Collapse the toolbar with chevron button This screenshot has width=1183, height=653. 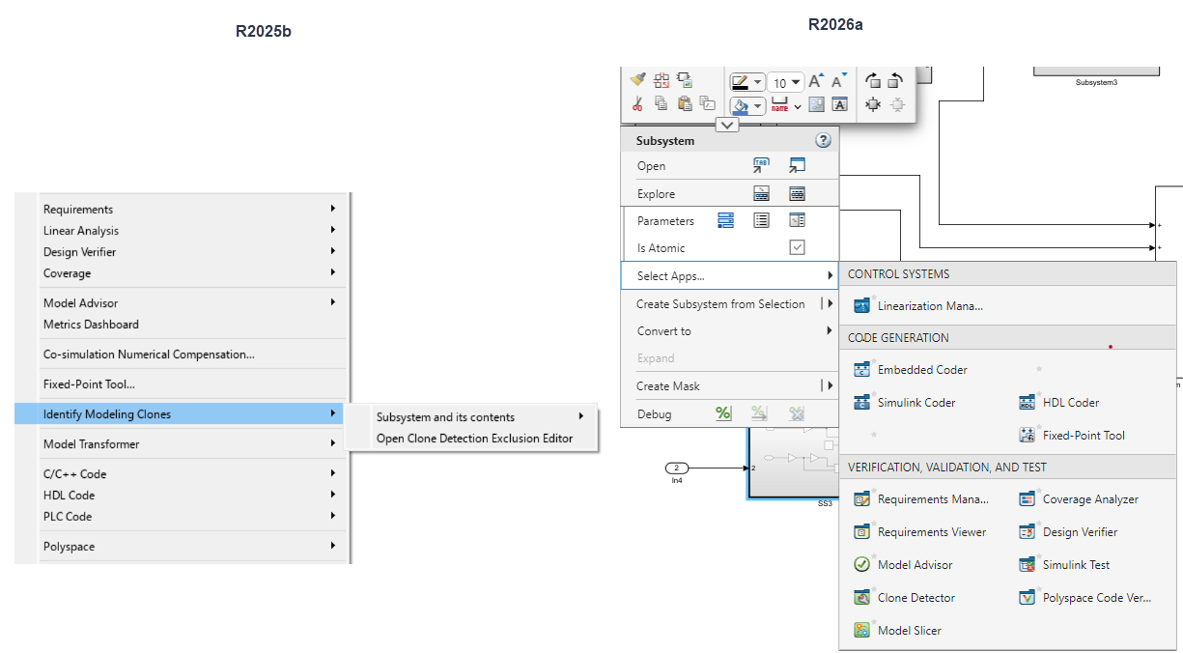tap(727, 125)
